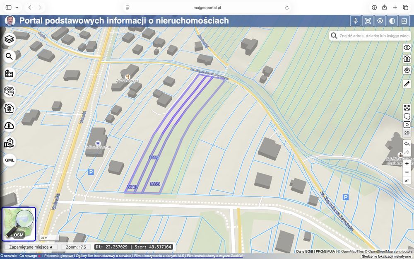Click the 3D cube view button in header
This screenshot has width=414, height=259.
click(x=368, y=21)
